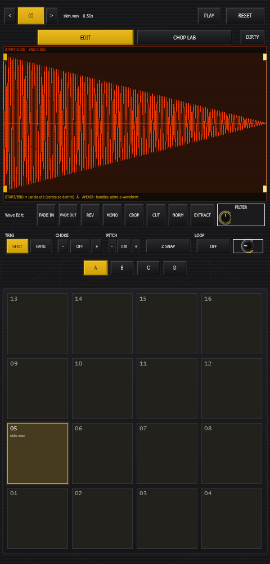
Task: Click the loop knob control
Action: [x=247, y=246]
